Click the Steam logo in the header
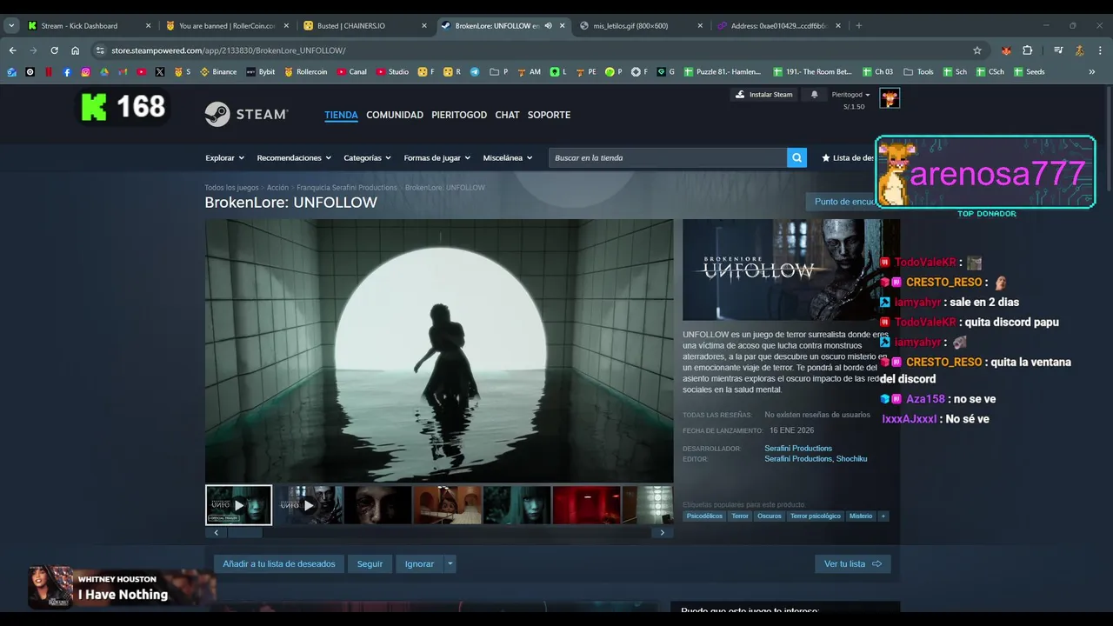Image resolution: width=1113 pixels, height=626 pixels. pos(246,114)
